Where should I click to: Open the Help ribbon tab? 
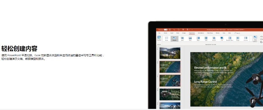click(x=229, y=33)
